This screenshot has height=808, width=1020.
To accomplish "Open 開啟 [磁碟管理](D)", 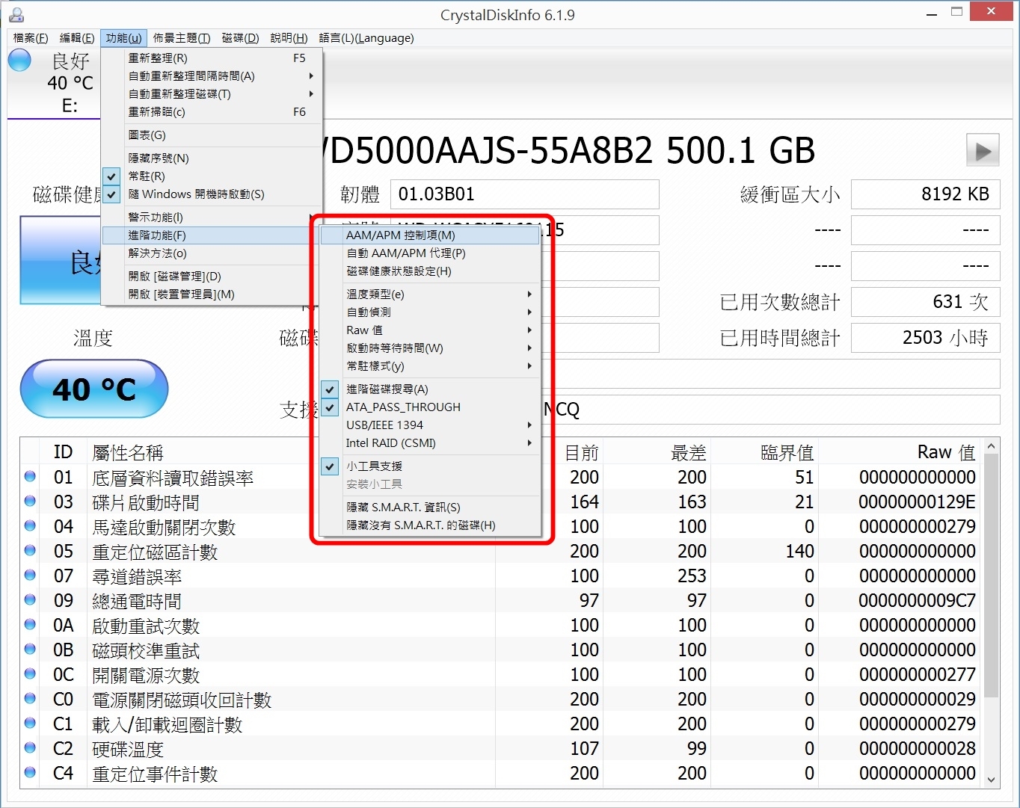I will pos(212,277).
